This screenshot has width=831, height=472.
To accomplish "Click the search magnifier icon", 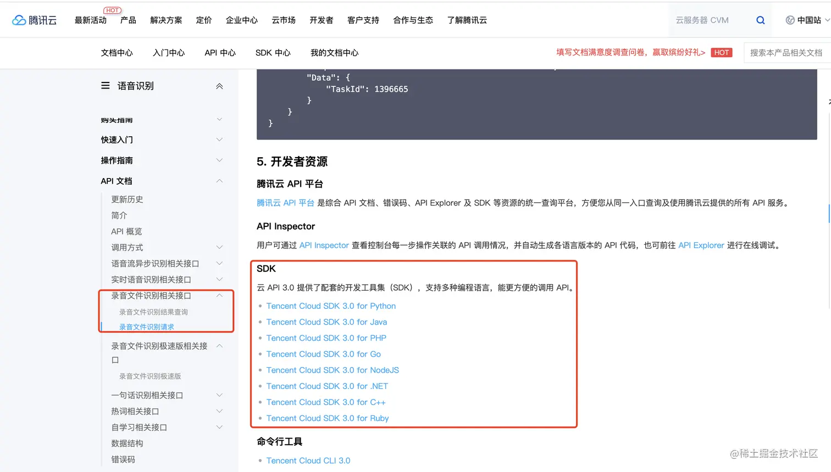I will pyautogui.click(x=761, y=20).
